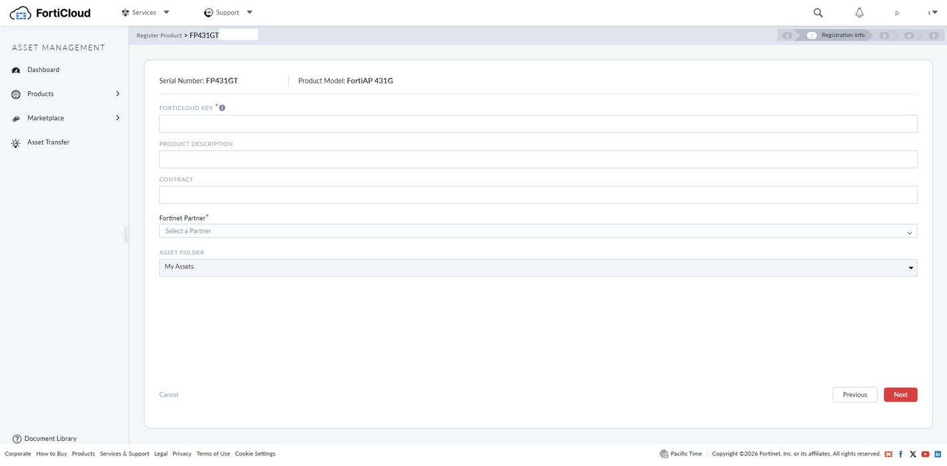
Task: Open the Legal footer link
Action: point(161,454)
